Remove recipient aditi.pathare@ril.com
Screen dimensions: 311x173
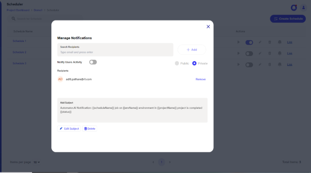pos(200,79)
